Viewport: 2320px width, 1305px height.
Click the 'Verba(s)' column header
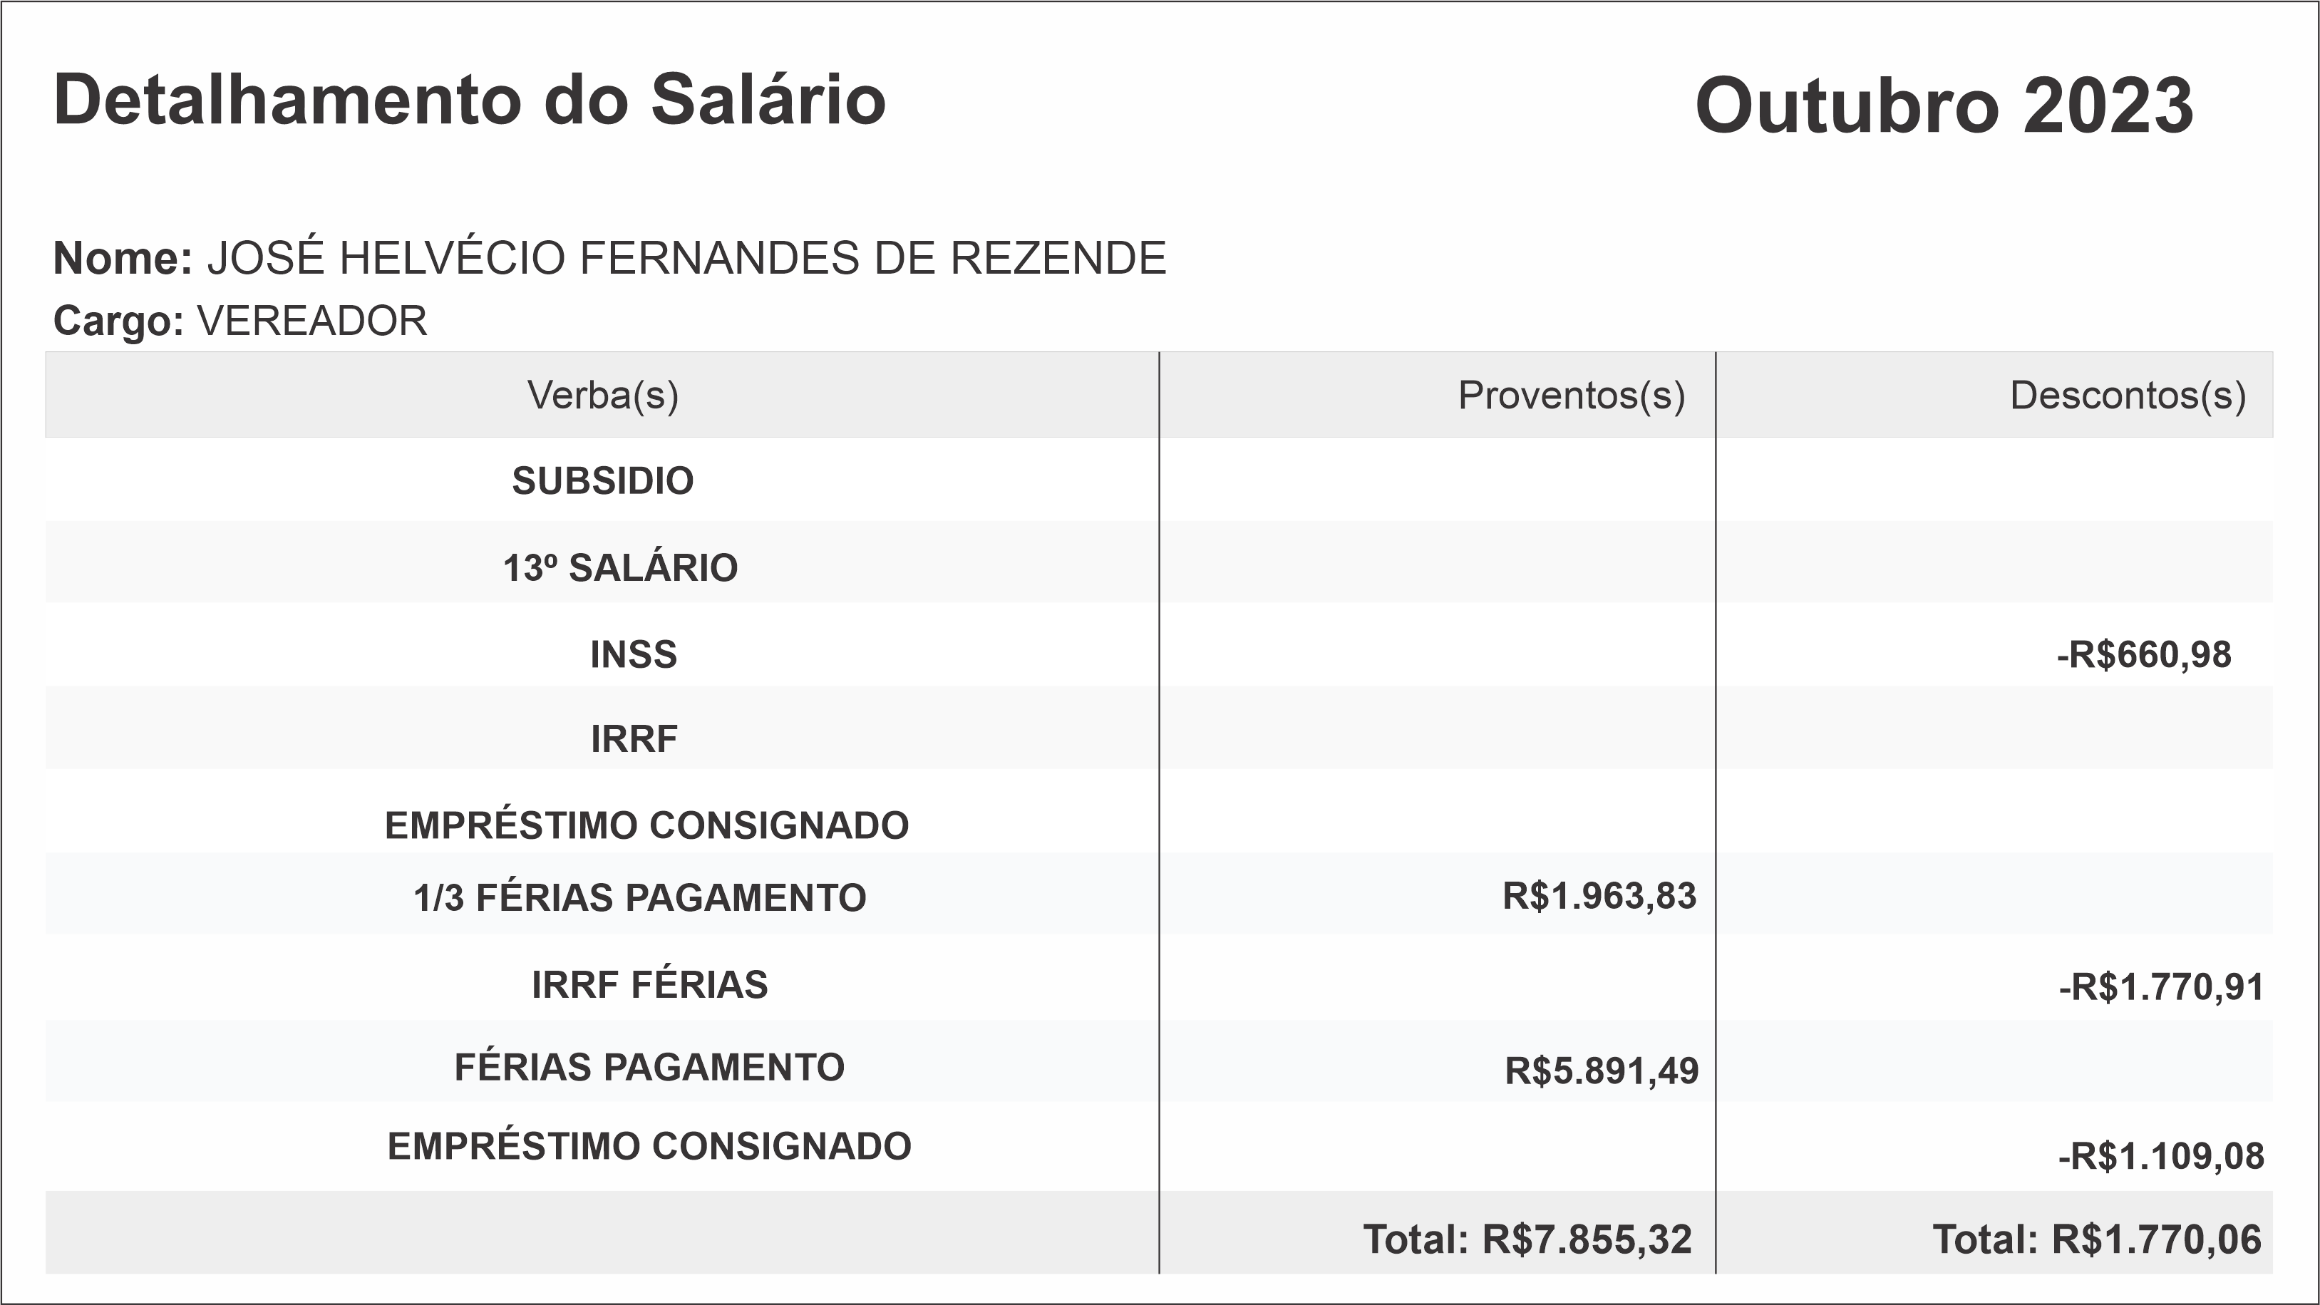[602, 396]
